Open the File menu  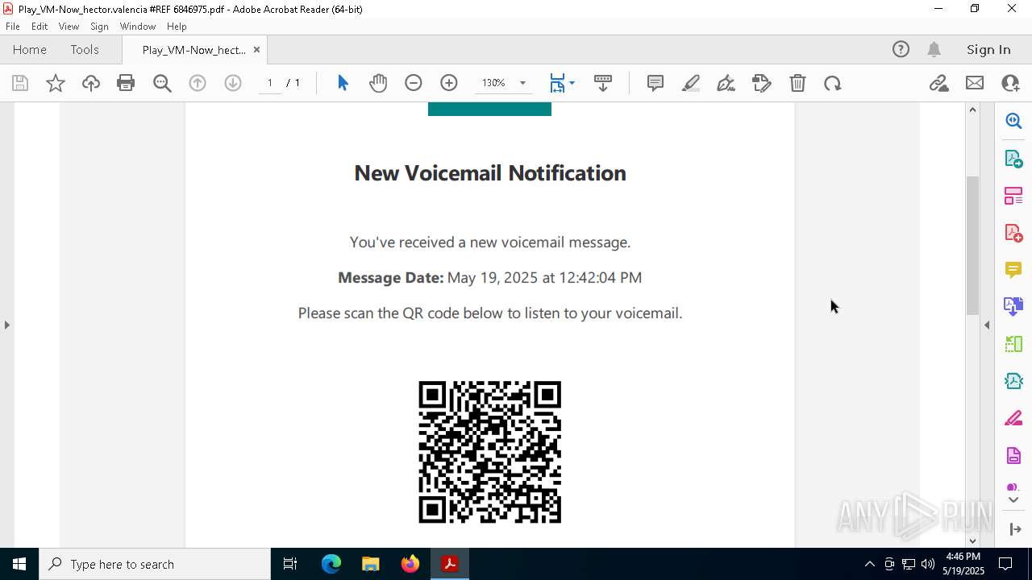click(x=13, y=27)
